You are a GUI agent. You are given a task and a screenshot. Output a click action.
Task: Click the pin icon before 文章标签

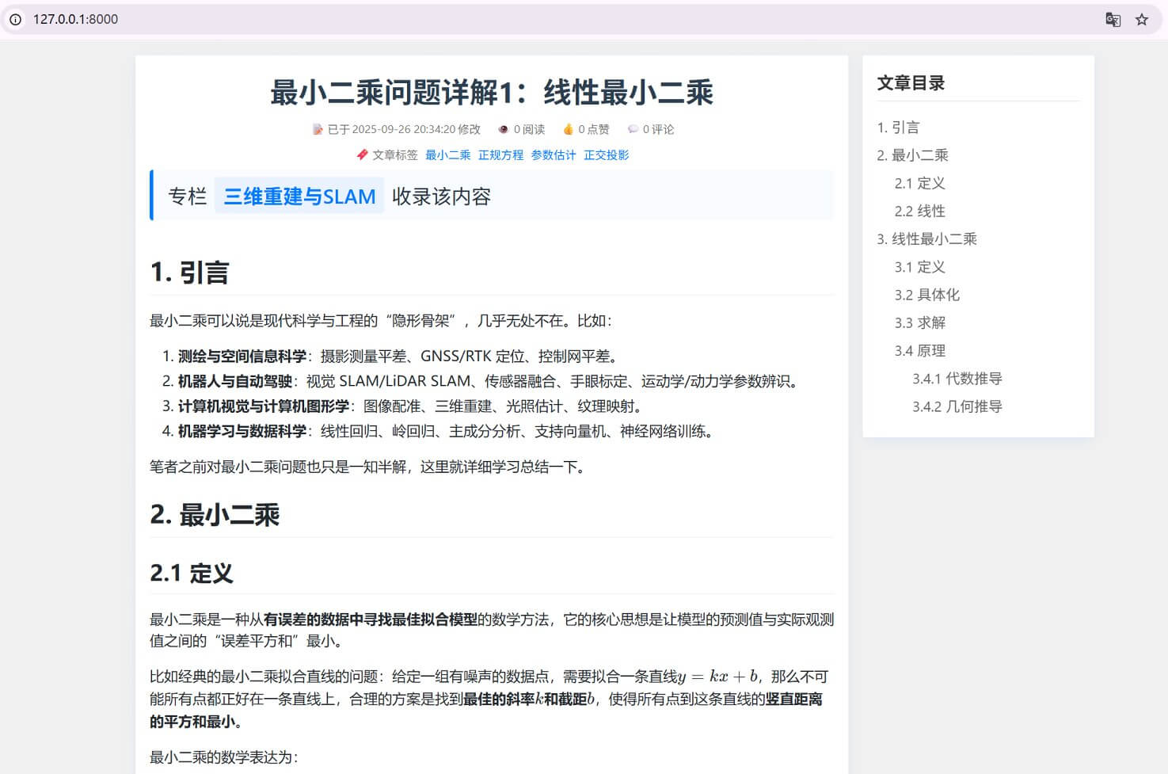[362, 154]
